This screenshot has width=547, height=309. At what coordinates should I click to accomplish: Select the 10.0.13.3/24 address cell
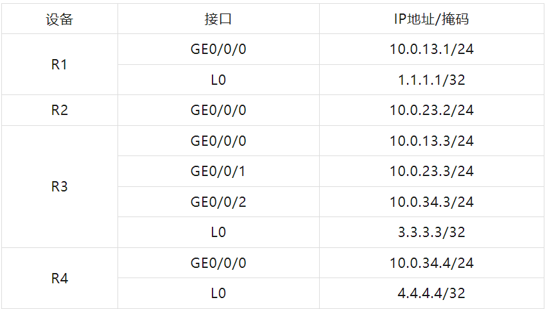tap(431, 141)
